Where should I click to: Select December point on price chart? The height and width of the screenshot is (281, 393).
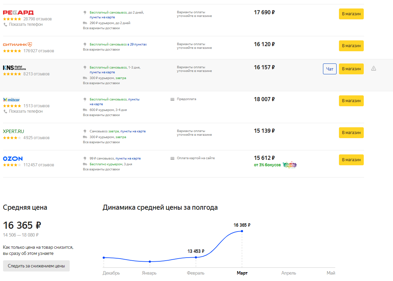(x=104, y=258)
